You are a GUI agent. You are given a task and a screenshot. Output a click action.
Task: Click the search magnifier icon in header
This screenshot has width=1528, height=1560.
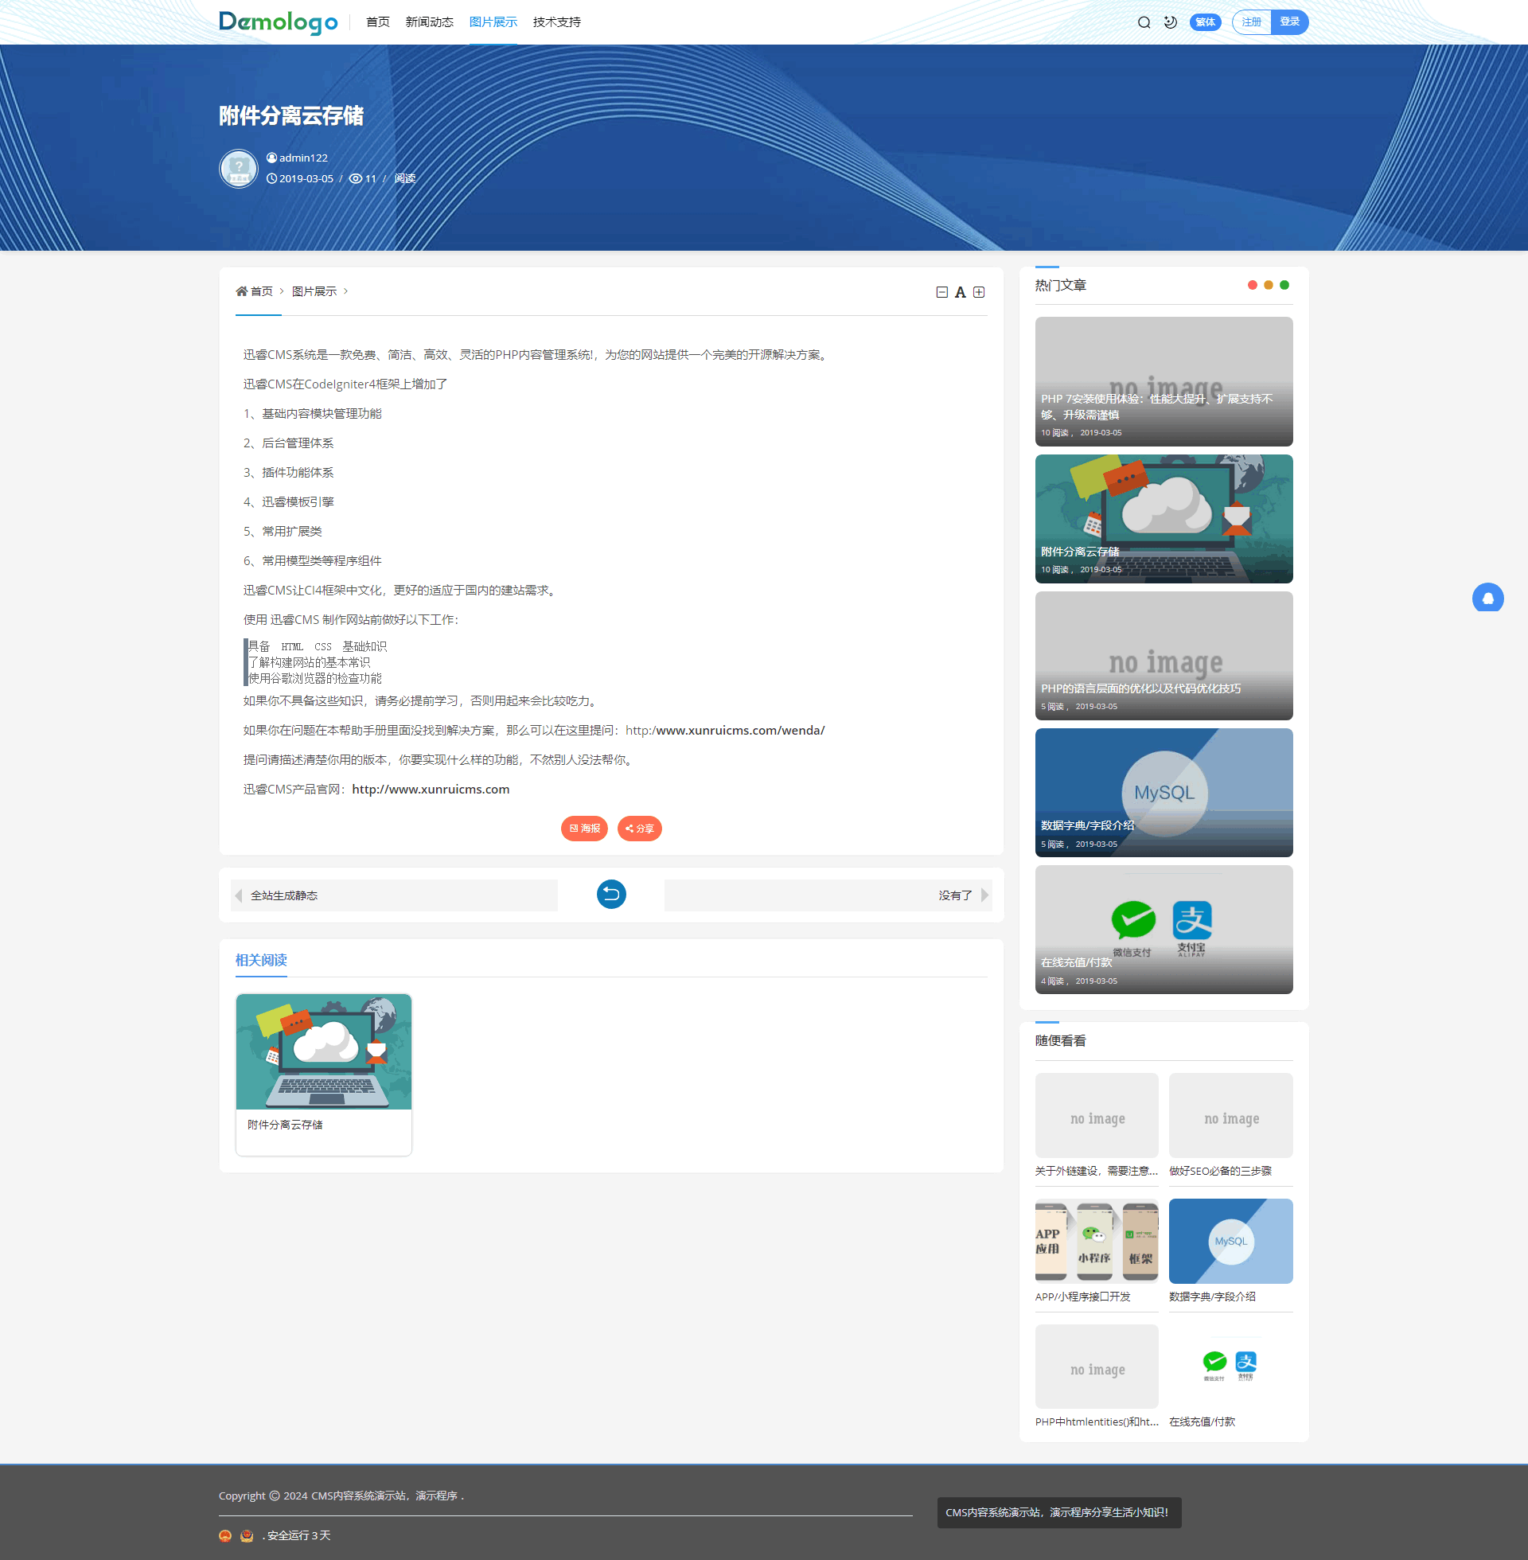tap(1144, 22)
